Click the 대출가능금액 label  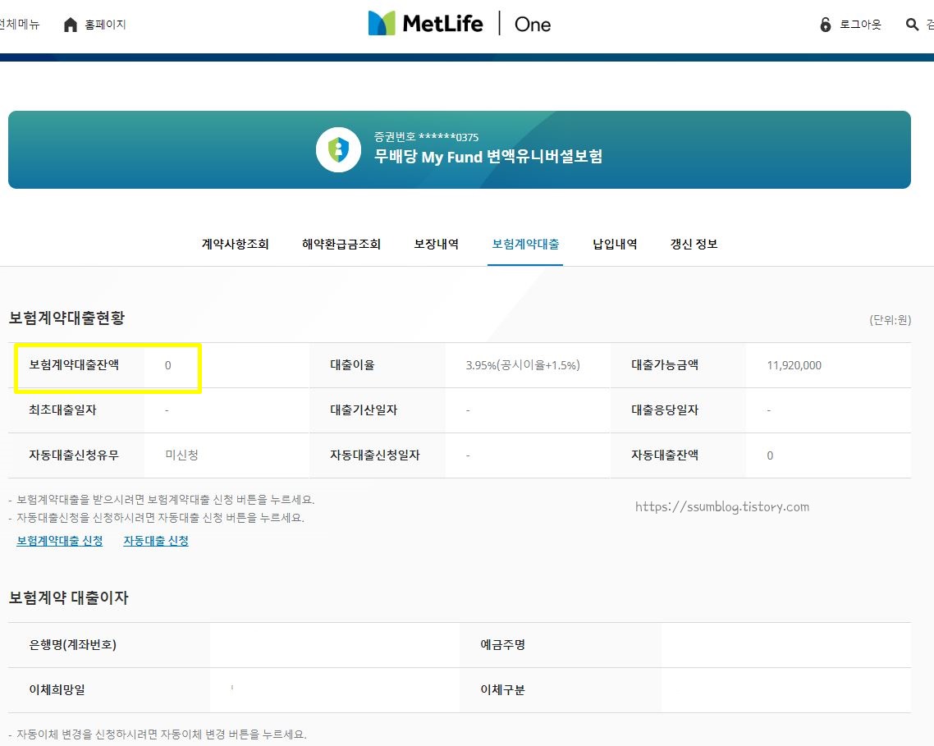click(x=665, y=364)
